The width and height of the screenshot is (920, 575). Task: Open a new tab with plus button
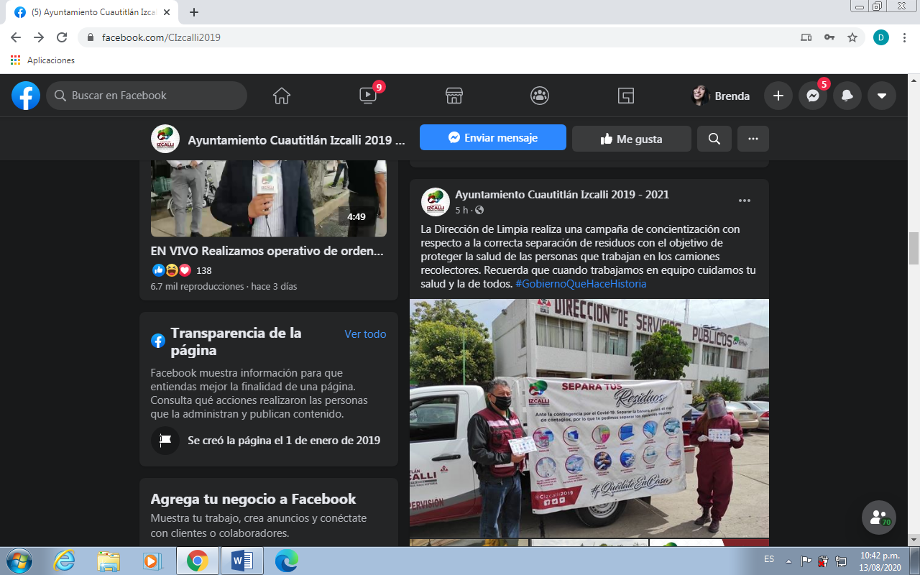[194, 12]
